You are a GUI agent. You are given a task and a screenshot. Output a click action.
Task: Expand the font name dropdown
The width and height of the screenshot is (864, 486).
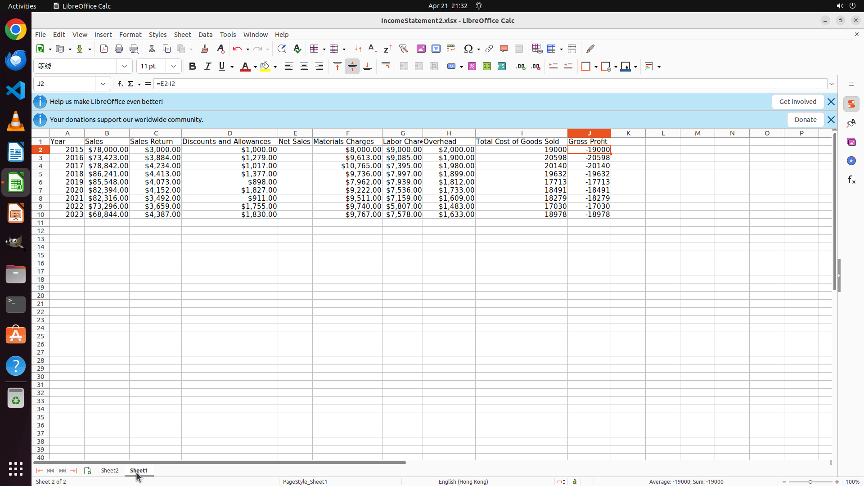[125, 67]
